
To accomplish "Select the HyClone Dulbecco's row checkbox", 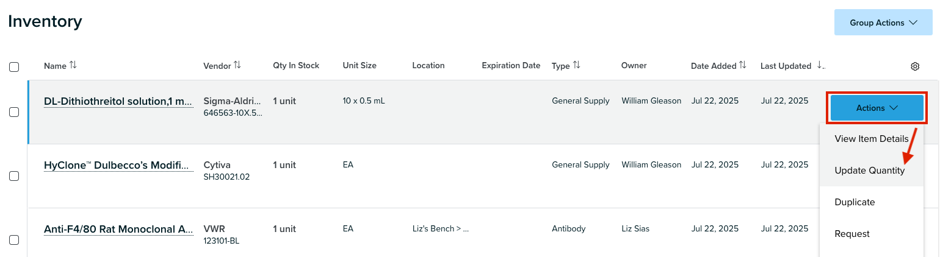I will click(14, 176).
